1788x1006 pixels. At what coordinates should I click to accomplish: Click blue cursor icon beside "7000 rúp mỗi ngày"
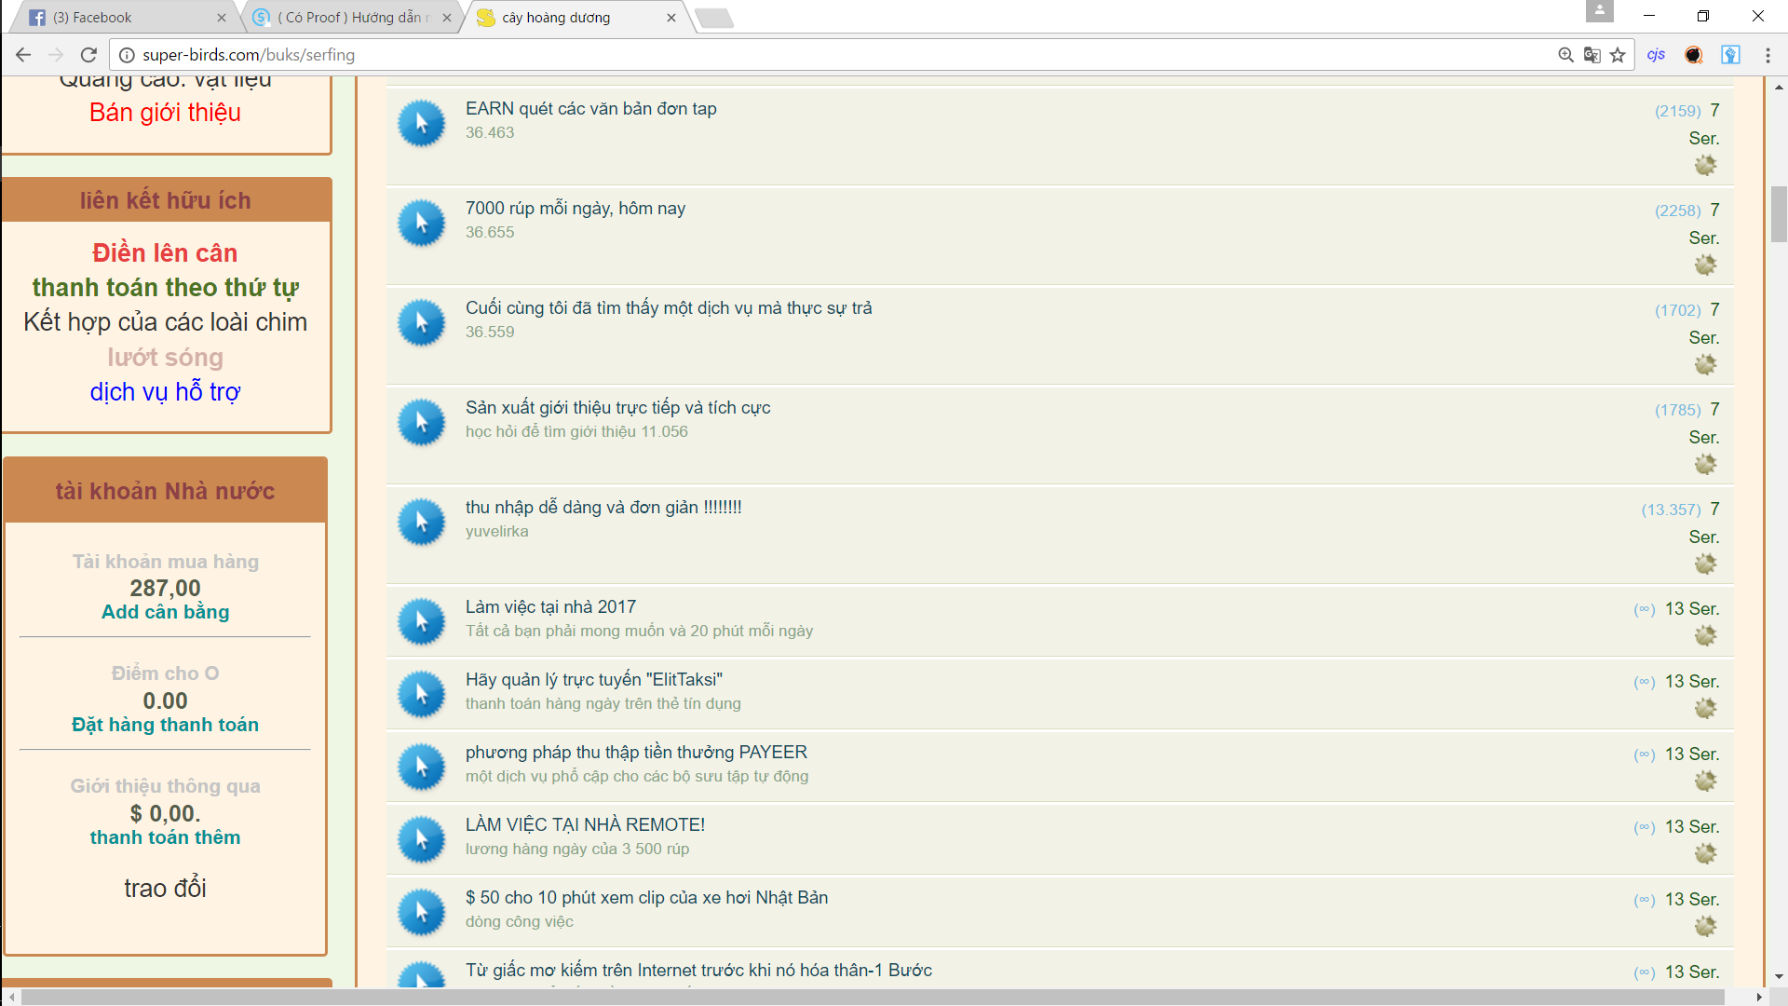pyautogui.click(x=421, y=223)
